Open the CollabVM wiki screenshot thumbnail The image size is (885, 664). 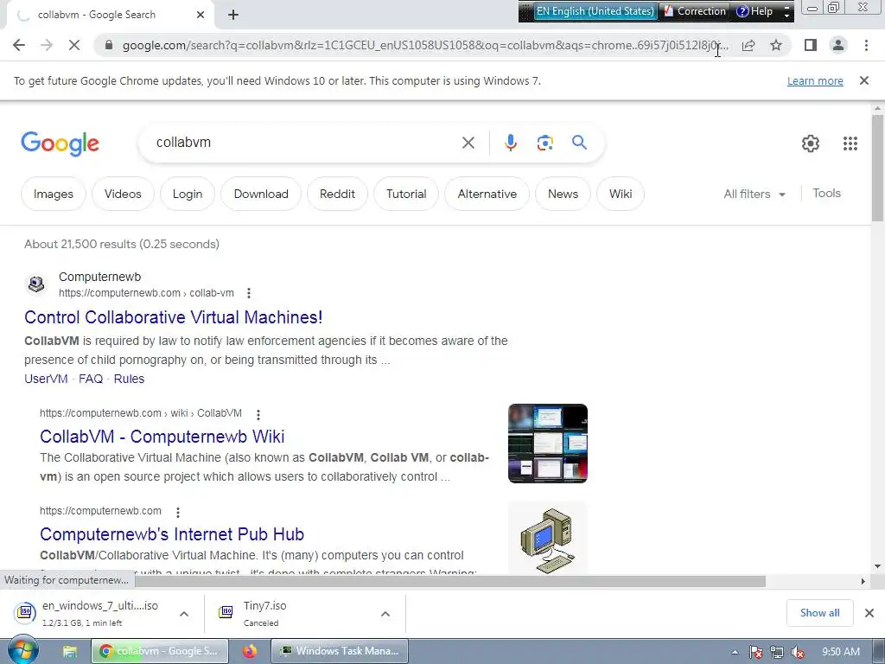[547, 444]
